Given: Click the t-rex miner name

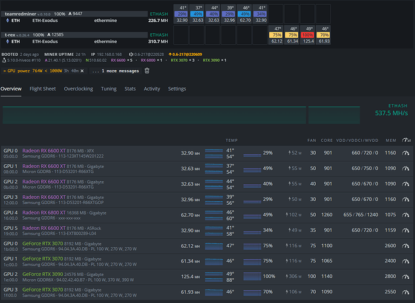Looking at the screenshot, I should click(10, 35).
